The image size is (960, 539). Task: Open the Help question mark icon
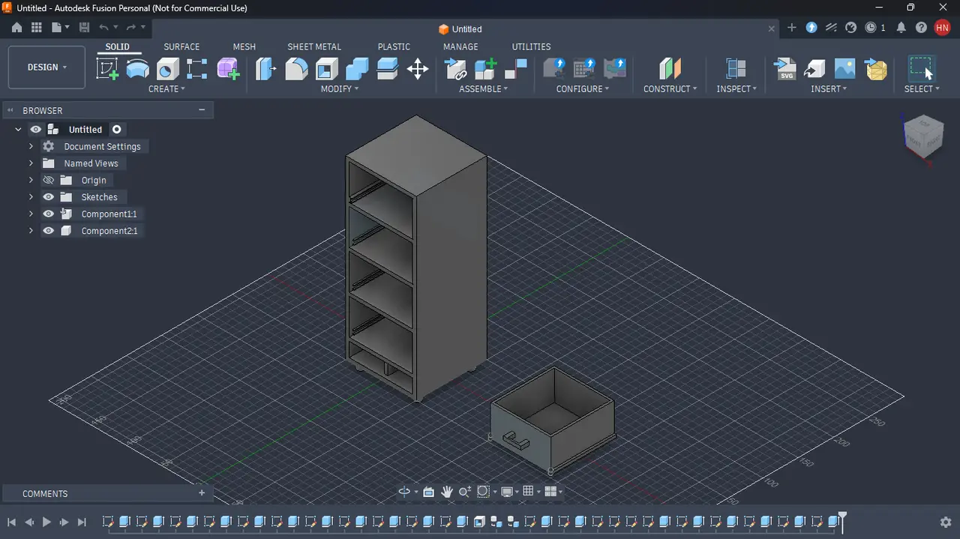tap(921, 28)
